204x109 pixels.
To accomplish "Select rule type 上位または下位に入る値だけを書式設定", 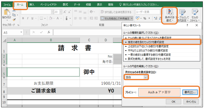I will [162, 46].
